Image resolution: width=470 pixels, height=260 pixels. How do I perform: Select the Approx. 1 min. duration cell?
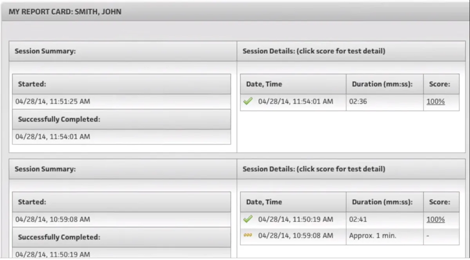pyautogui.click(x=373, y=236)
